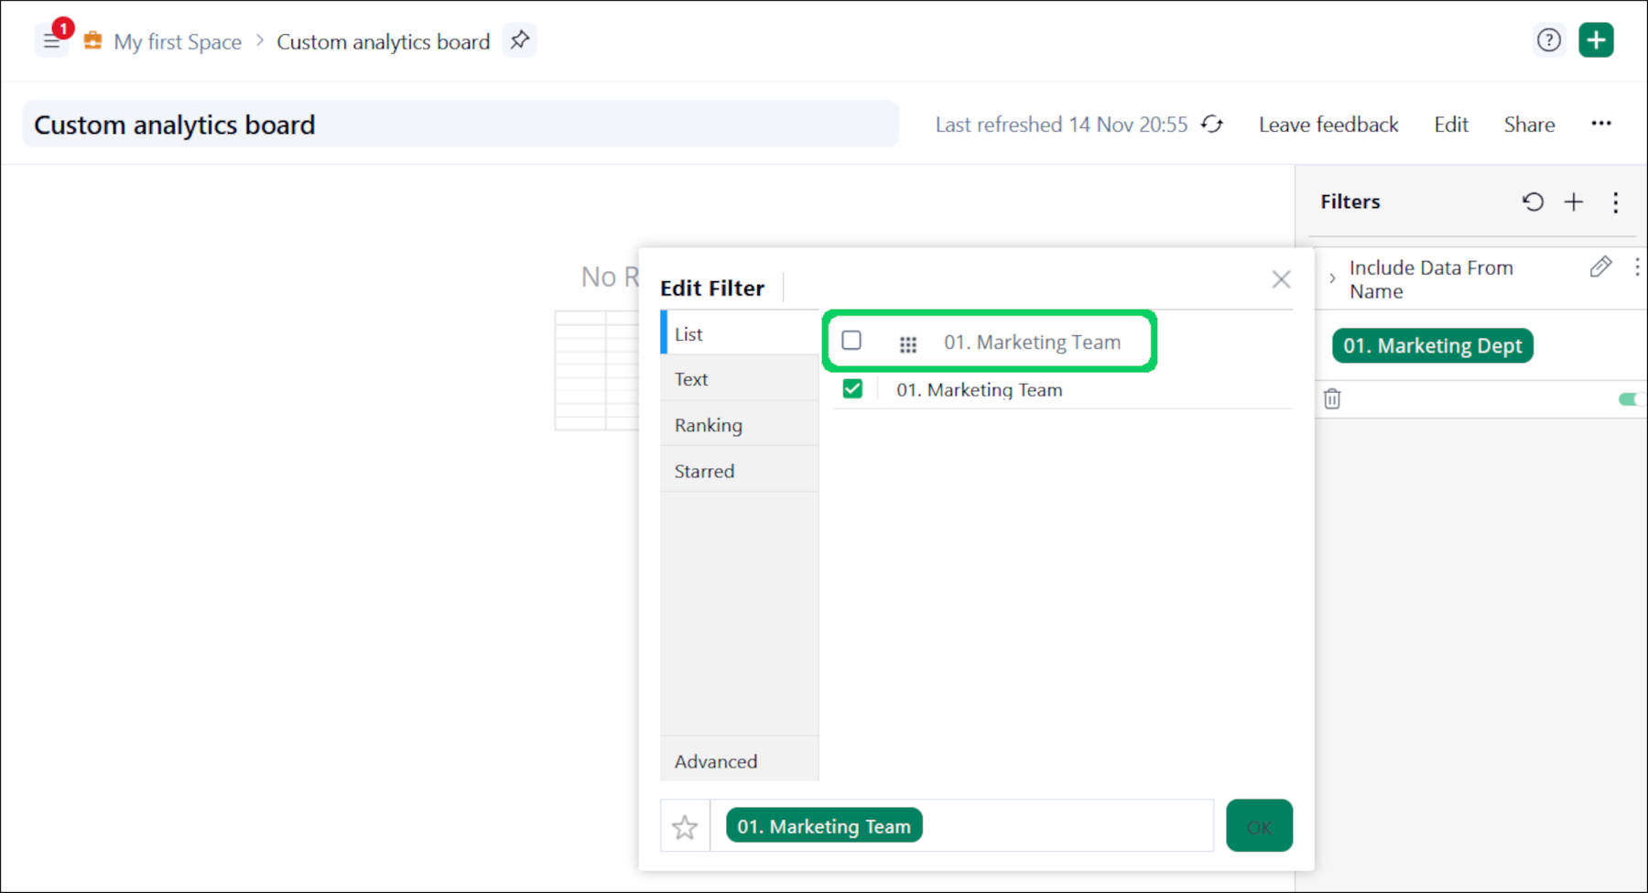Viewport: 1648px width, 893px height.
Task: Click the green plus create button
Action: pyautogui.click(x=1596, y=40)
